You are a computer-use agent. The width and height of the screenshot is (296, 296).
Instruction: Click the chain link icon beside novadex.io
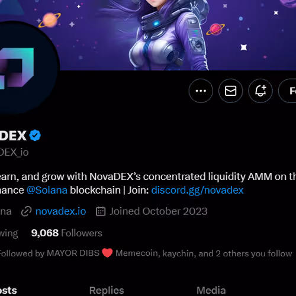coord(27,211)
